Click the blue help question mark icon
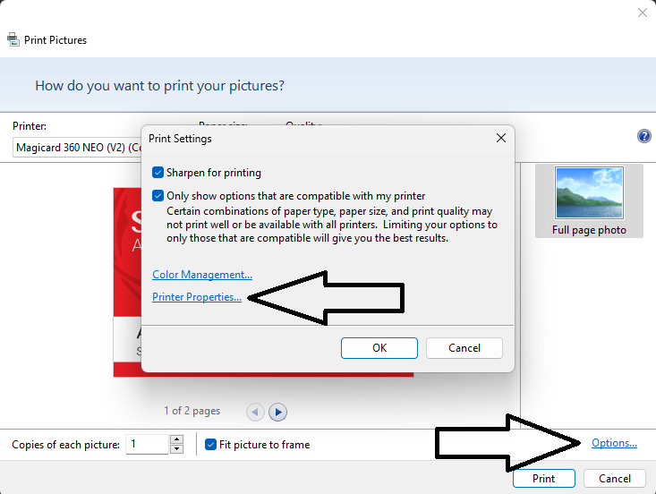Image resolution: width=656 pixels, height=494 pixels. 643,136
